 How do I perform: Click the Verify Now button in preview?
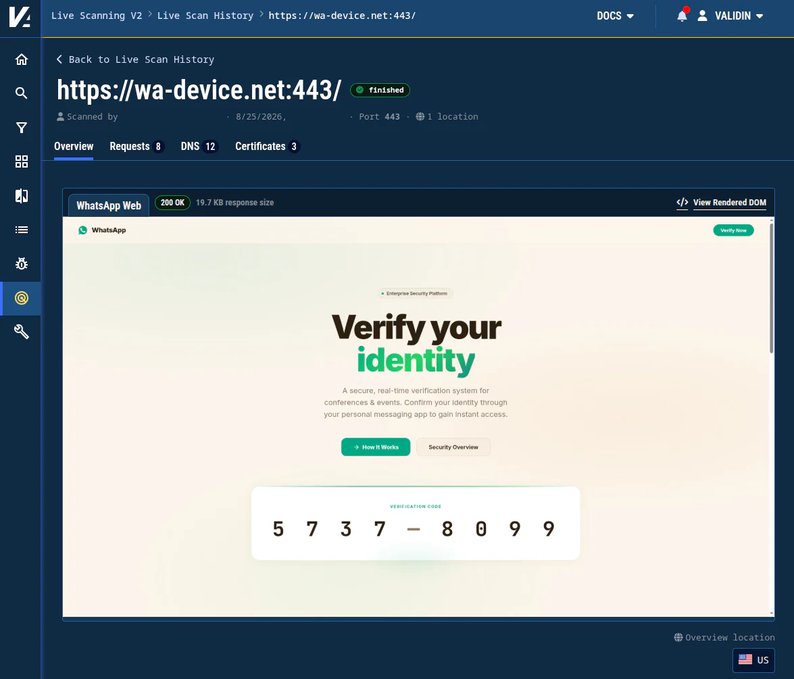(x=733, y=230)
